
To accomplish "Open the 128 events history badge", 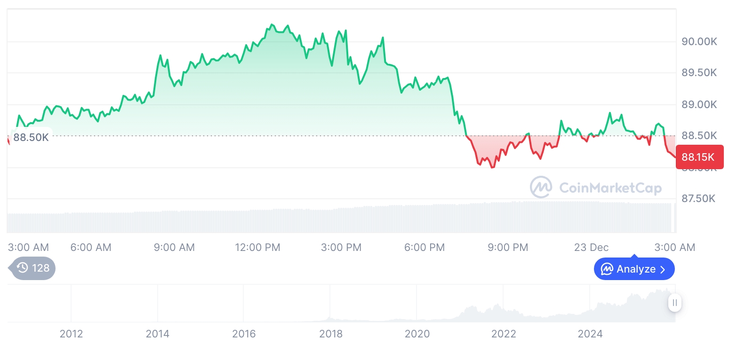I will tap(33, 268).
